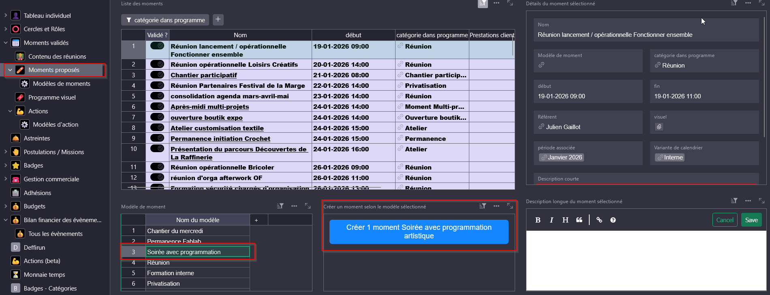Image resolution: width=770 pixels, height=295 pixels.
Task: Collapse the Actions tree node
Action: (10, 111)
